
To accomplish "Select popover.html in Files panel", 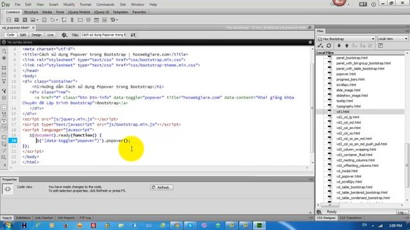I will click(346, 74).
